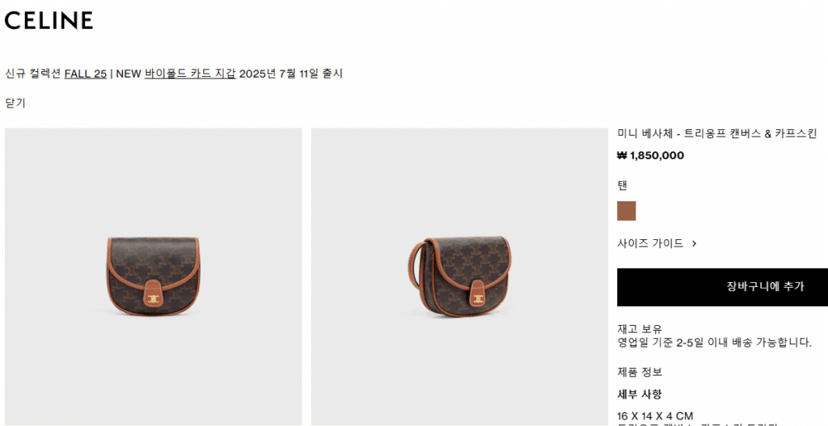Click the 재고 보유 stock status
Screen dimensions: 828x426
click(x=640, y=329)
